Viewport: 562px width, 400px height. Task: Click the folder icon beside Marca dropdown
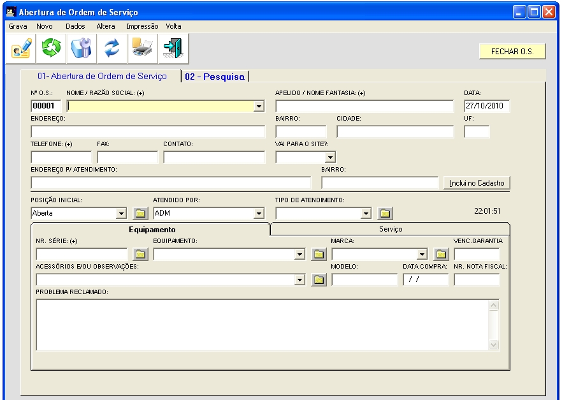click(x=442, y=255)
